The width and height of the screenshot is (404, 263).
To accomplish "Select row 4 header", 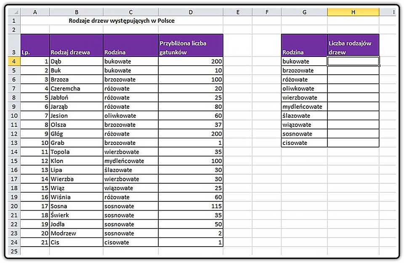I will [x=14, y=61].
